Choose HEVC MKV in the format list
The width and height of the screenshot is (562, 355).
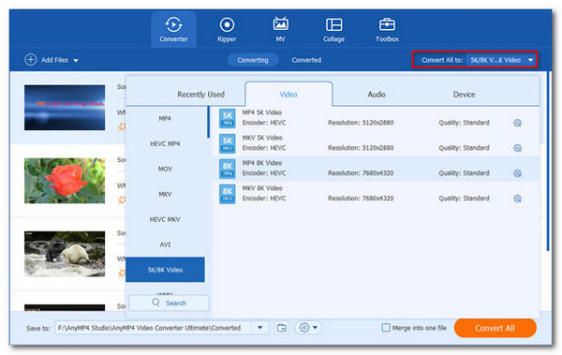click(x=165, y=219)
